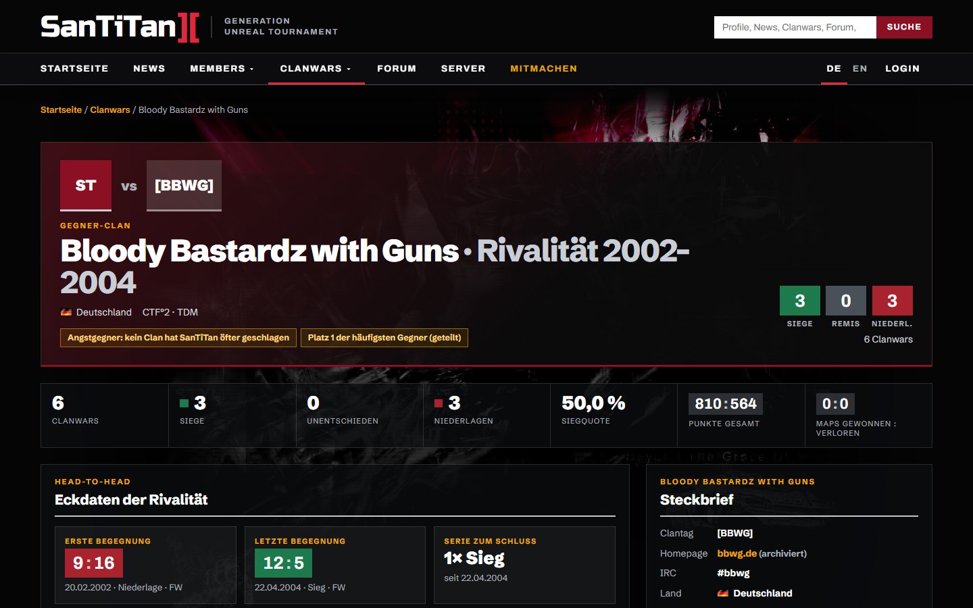Click the 'Bloody Bastardz with Guns' breadcrumb text
This screenshot has height=608, width=973.
(193, 109)
